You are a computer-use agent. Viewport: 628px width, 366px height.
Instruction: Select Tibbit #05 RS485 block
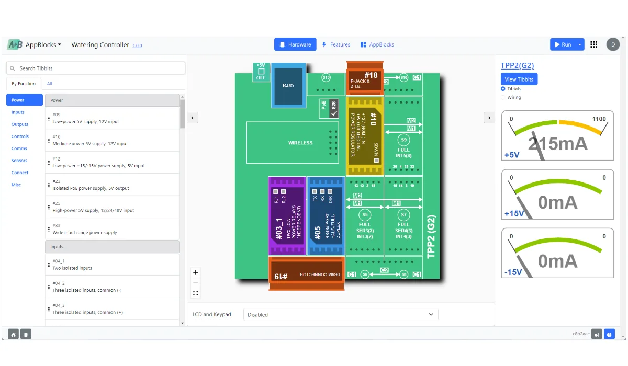(326, 215)
